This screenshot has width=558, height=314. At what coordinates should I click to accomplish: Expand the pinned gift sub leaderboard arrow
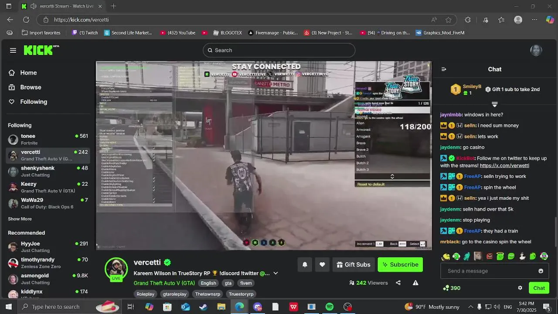click(494, 104)
